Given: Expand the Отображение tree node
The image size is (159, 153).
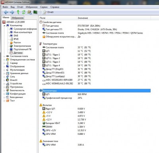Looking at the screenshot, I should tap(4, 67).
